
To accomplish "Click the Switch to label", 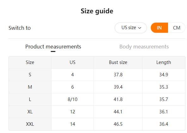I will pos(20,28).
